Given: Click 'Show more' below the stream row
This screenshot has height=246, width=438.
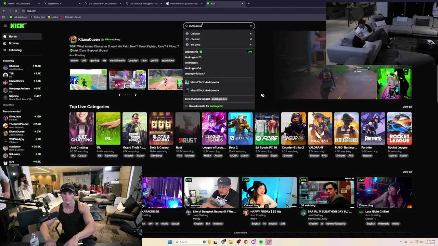Looking at the screenshot, I should [x=241, y=233].
